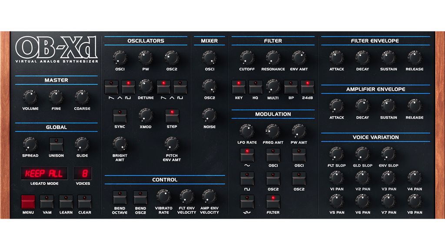Select the square waveform for oscillator 1
Viewport: 445px width, 250px height.
pyautogui.click(x=129, y=87)
